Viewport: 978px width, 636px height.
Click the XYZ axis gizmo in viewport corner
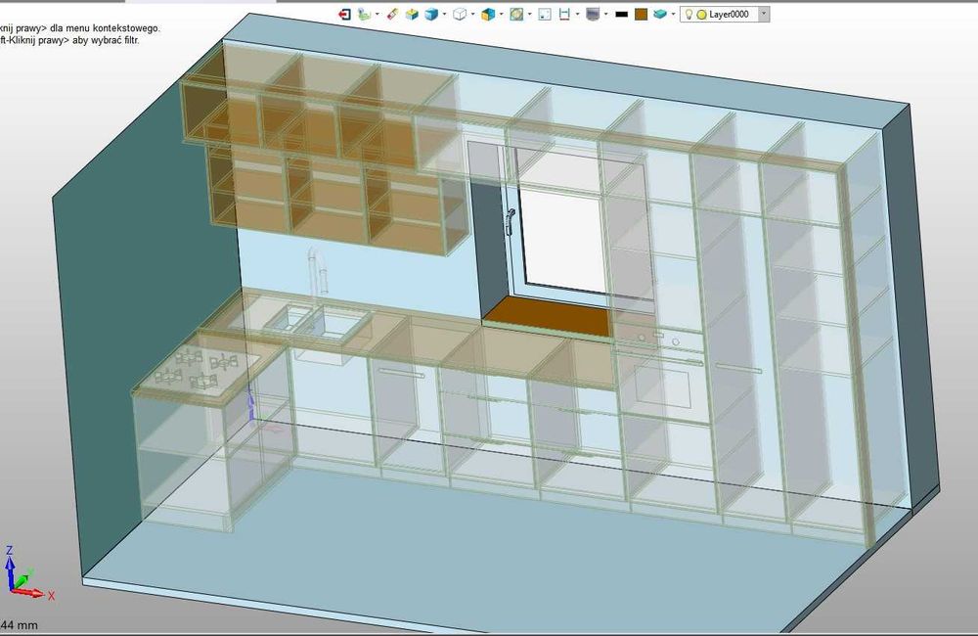point(26,573)
